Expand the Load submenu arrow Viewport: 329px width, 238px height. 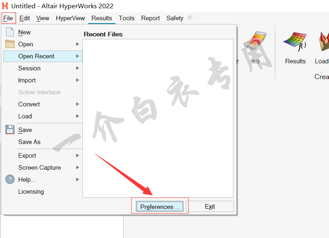pos(77,116)
